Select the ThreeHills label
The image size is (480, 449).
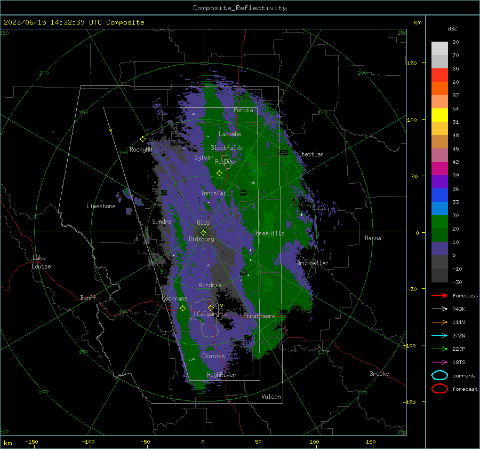tap(268, 233)
